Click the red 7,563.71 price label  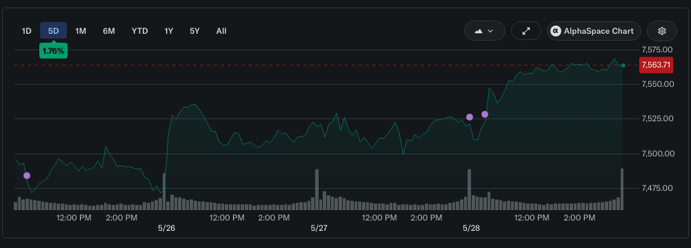tap(656, 65)
